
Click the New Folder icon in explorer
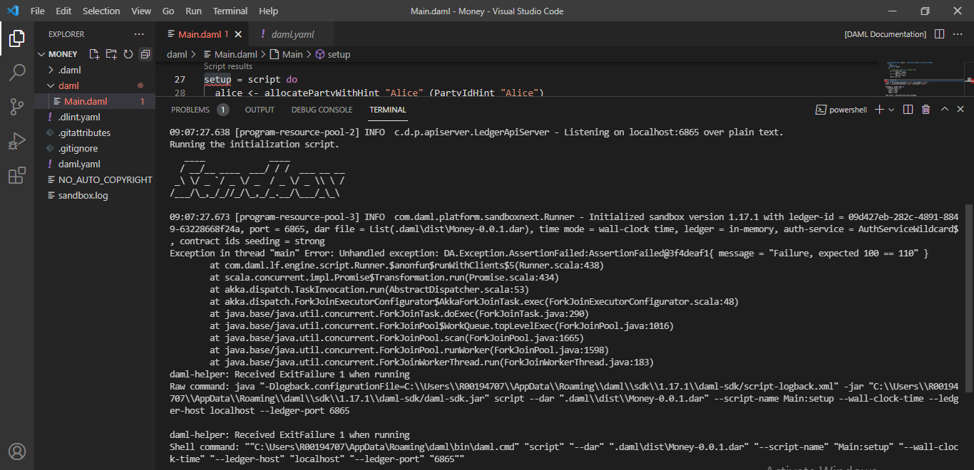coord(111,54)
